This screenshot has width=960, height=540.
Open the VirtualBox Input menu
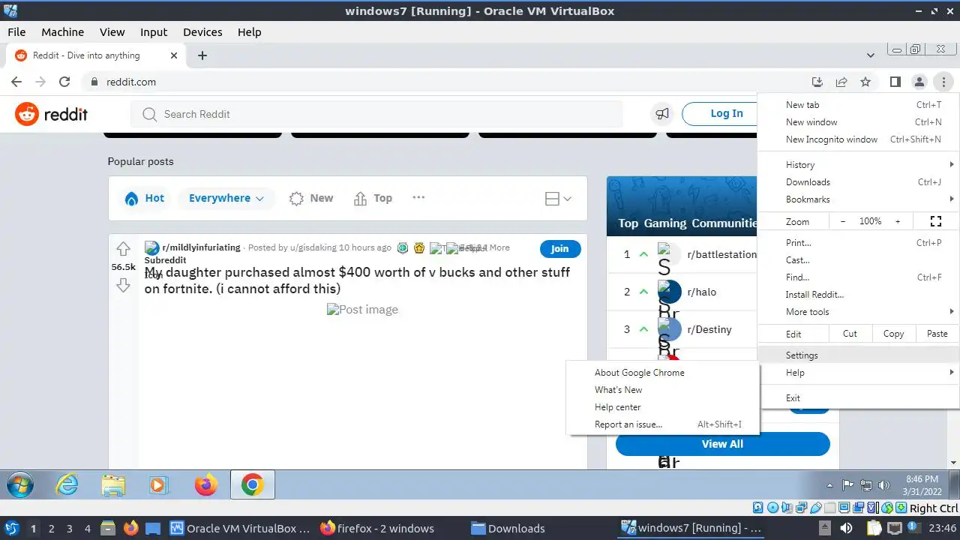coord(153,32)
